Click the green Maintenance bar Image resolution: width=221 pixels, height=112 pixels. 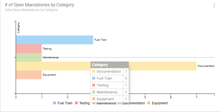[29, 58]
